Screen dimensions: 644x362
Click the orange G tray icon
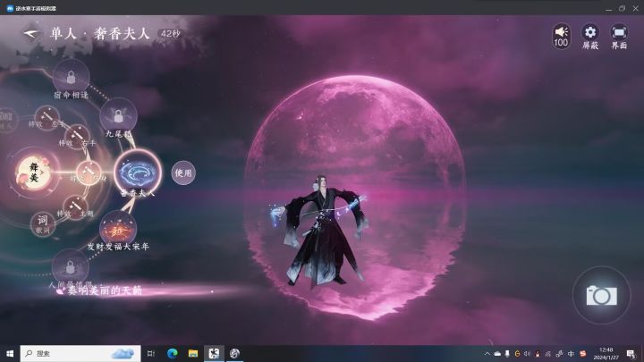tap(518, 353)
